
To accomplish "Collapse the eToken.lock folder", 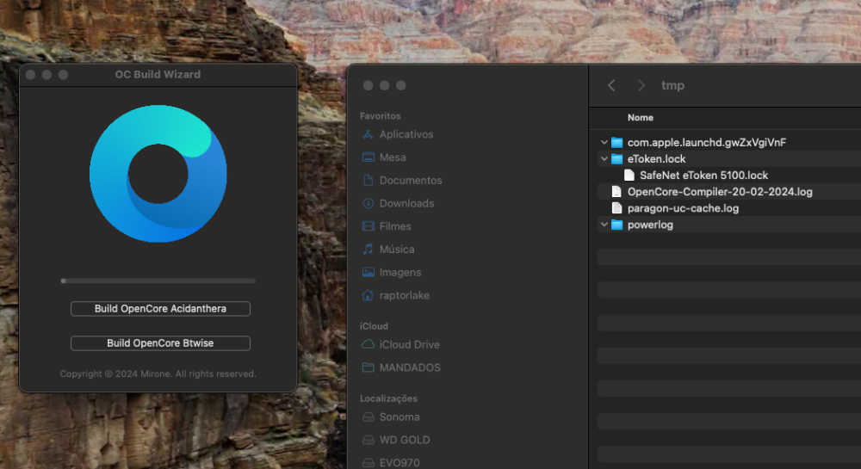I will tap(604, 159).
